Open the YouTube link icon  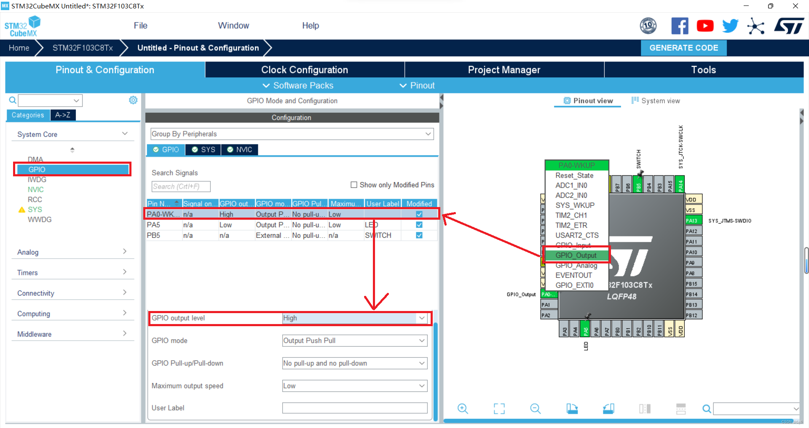pos(705,26)
